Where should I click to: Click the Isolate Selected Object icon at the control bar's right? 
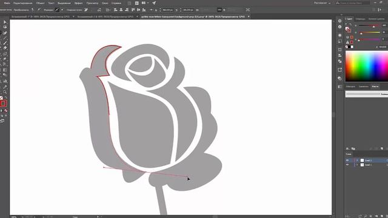[x=248, y=10]
